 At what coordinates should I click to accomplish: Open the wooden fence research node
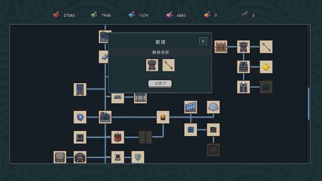click(x=221, y=47)
